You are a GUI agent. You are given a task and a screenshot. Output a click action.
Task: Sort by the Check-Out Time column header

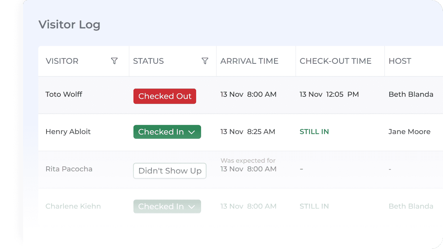(x=335, y=61)
